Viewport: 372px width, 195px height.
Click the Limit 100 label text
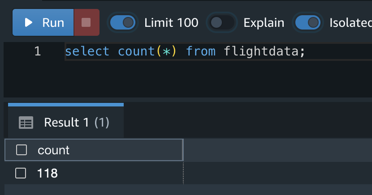[x=171, y=23]
